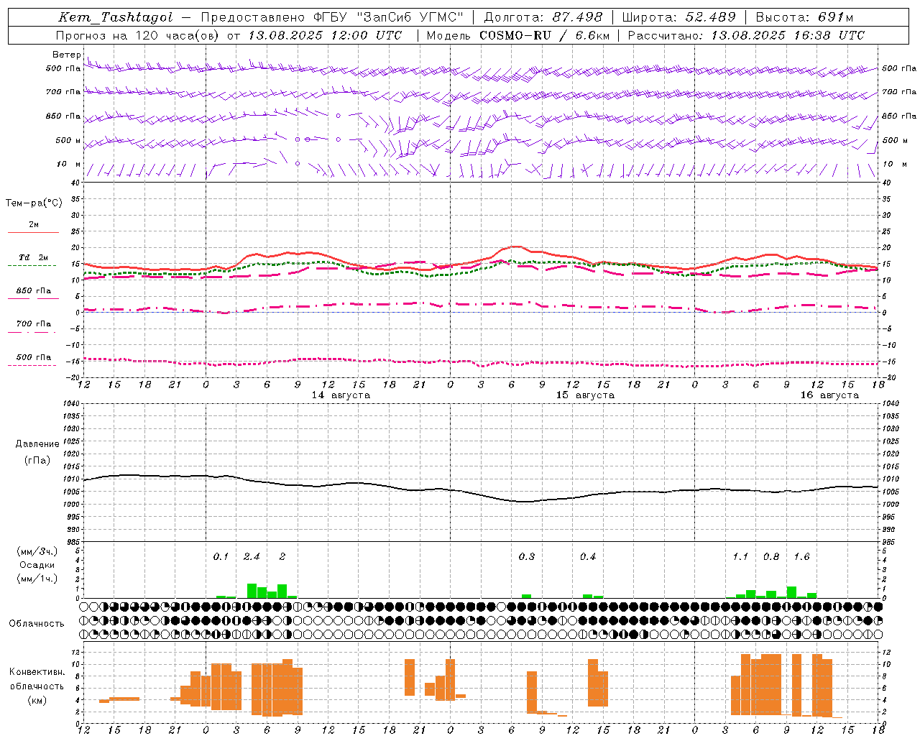Click the 3-hour precipitation value '0.3'
The height and width of the screenshot is (736, 920).
527,557
